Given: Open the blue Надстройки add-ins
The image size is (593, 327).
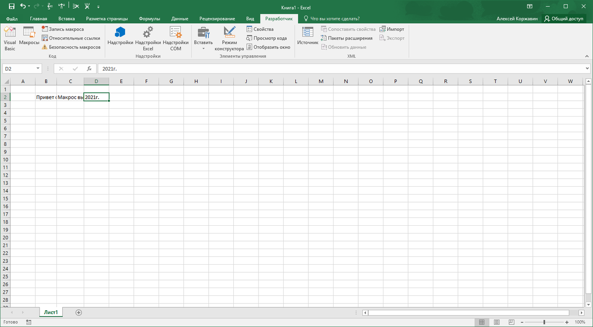Looking at the screenshot, I should pos(120,36).
